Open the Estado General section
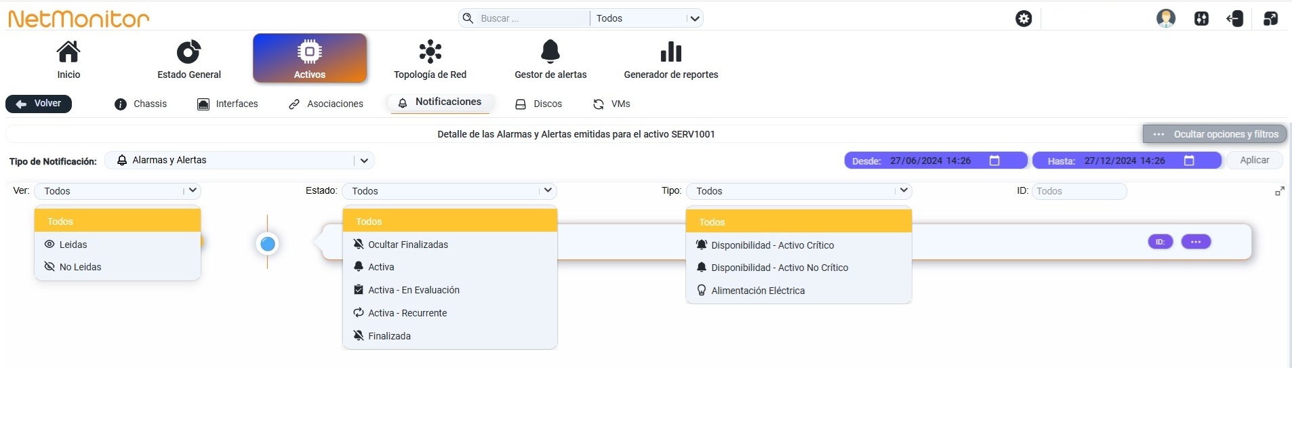Screen dimensions: 1292x439 tap(189, 60)
